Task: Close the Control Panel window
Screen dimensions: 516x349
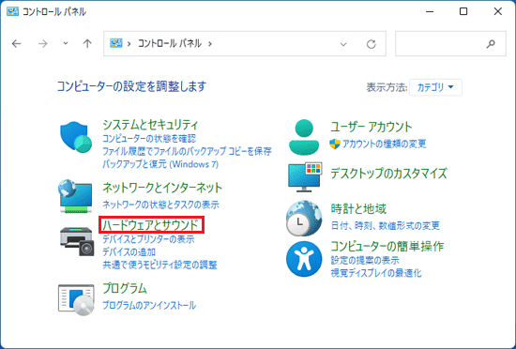Action: (x=498, y=11)
